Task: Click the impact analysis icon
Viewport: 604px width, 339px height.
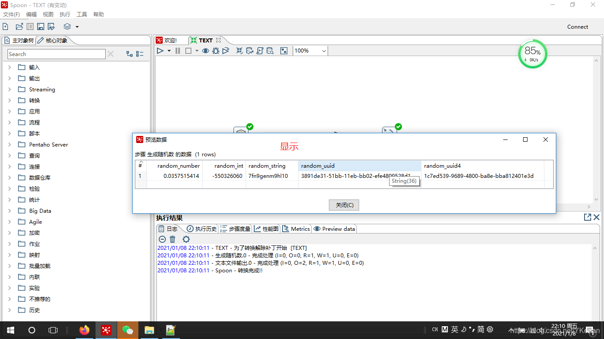Action: pos(249,51)
